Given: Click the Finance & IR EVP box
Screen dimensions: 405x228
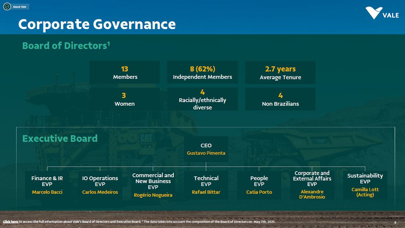Looking at the screenshot, I should point(47,185).
